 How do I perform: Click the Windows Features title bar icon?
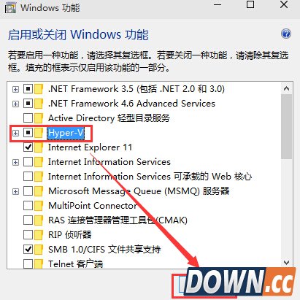pyautogui.click(x=10, y=8)
